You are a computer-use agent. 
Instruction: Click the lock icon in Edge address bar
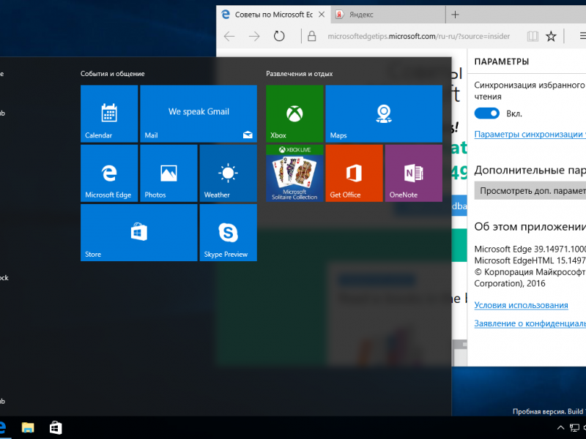pyautogui.click(x=312, y=36)
